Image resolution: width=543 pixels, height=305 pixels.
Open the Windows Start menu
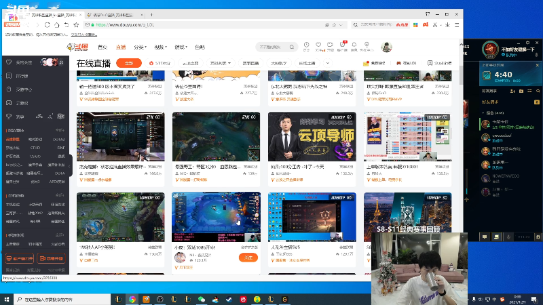pos(7,300)
